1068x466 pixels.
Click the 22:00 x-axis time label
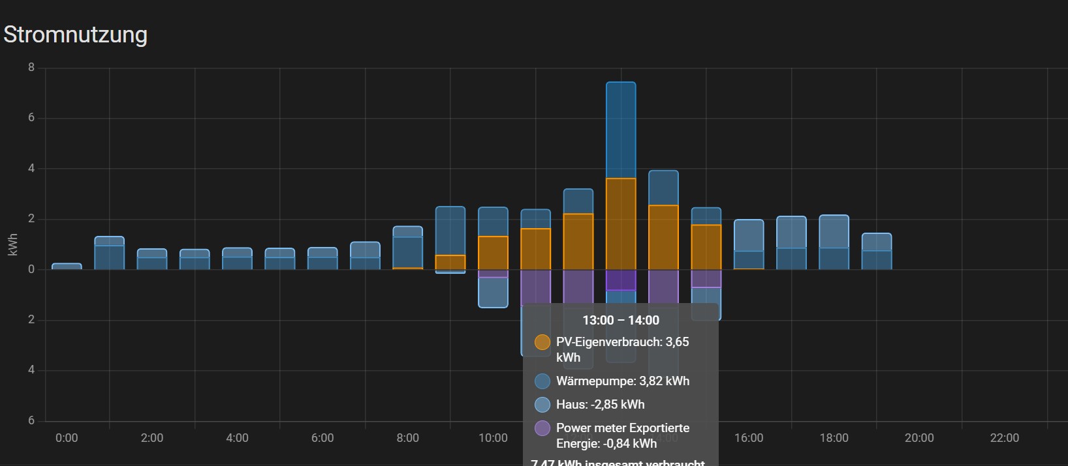(1004, 438)
